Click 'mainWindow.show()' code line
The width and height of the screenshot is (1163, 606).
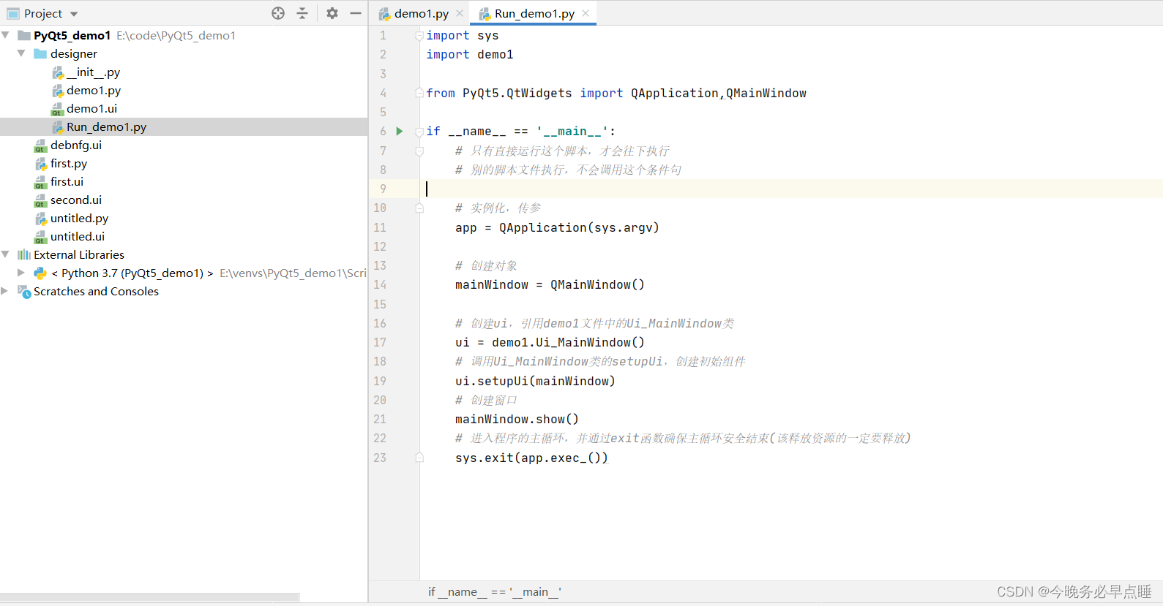pyautogui.click(x=517, y=419)
